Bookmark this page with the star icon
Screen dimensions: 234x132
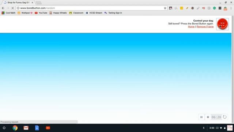[x=165, y=8]
